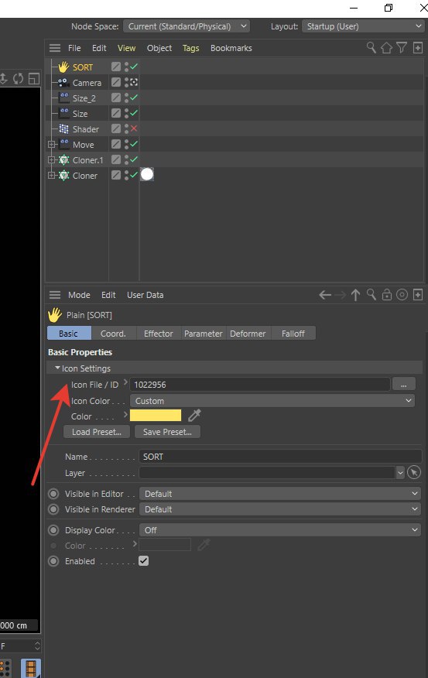The height and width of the screenshot is (678, 428).
Task: Switch to Coord. tab
Action: [x=113, y=334]
